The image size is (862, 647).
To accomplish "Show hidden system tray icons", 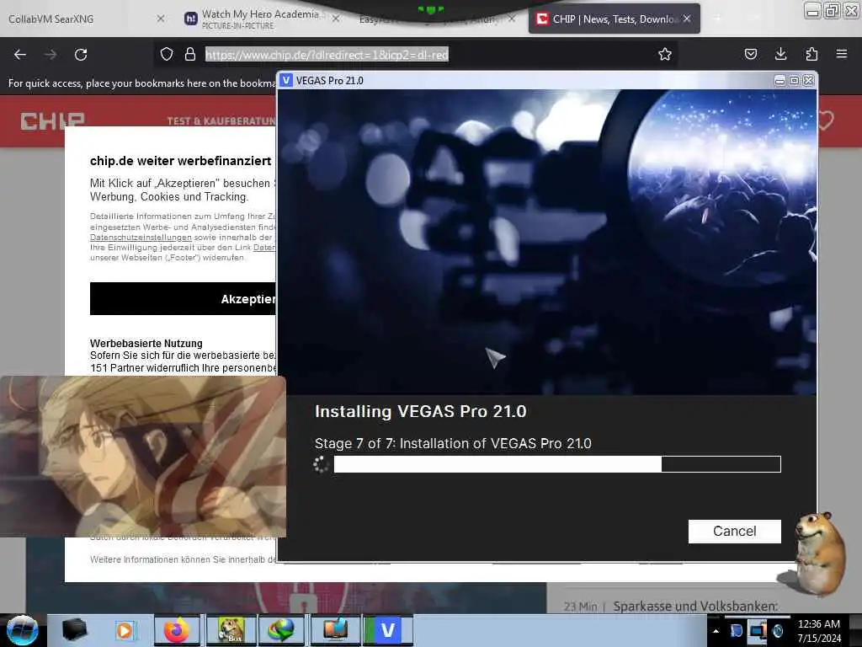I will point(716,631).
